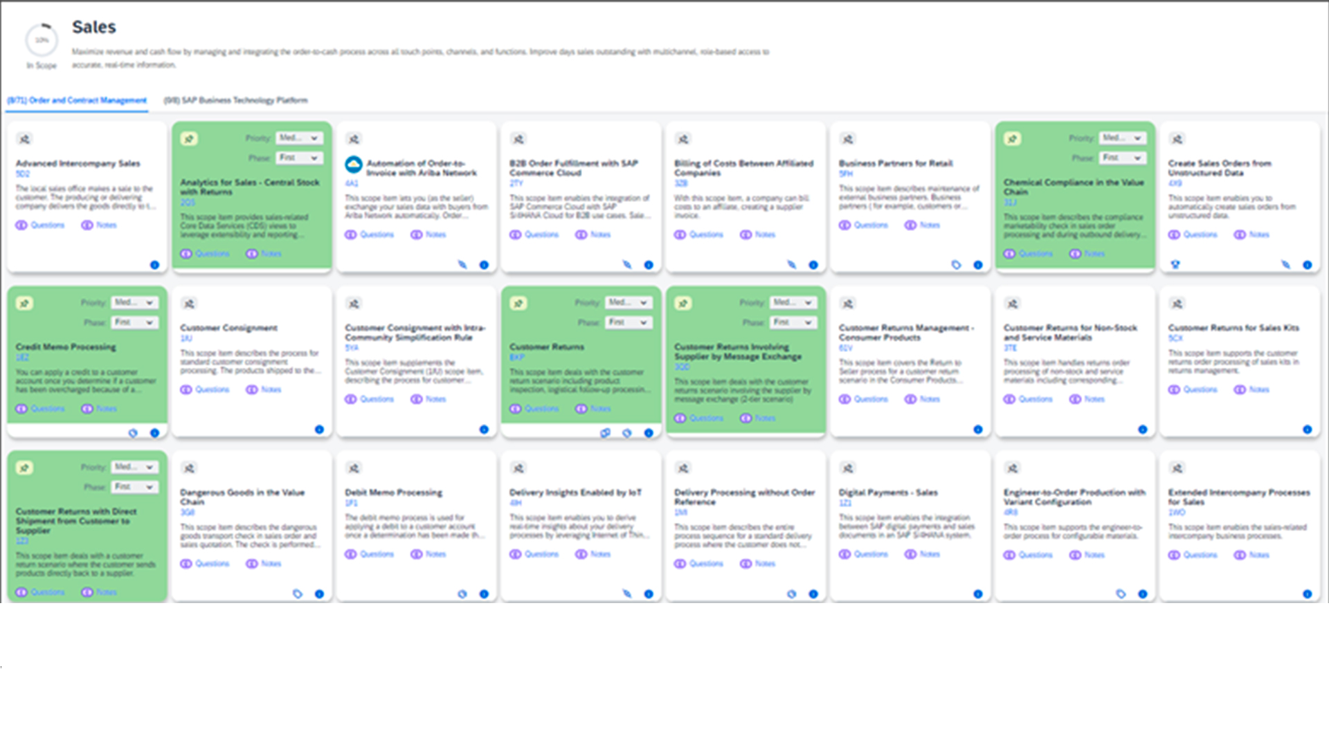This screenshot has height=747, width=1329.
Task: Toggle pin on Debit Memo Processing card
Action: pos(354,468)
